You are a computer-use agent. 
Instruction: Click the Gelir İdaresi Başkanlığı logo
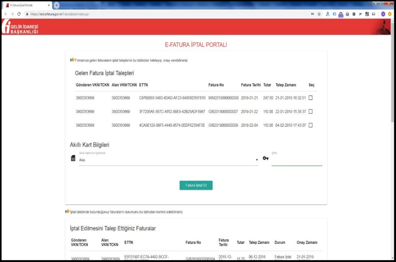tap(20, 27)
